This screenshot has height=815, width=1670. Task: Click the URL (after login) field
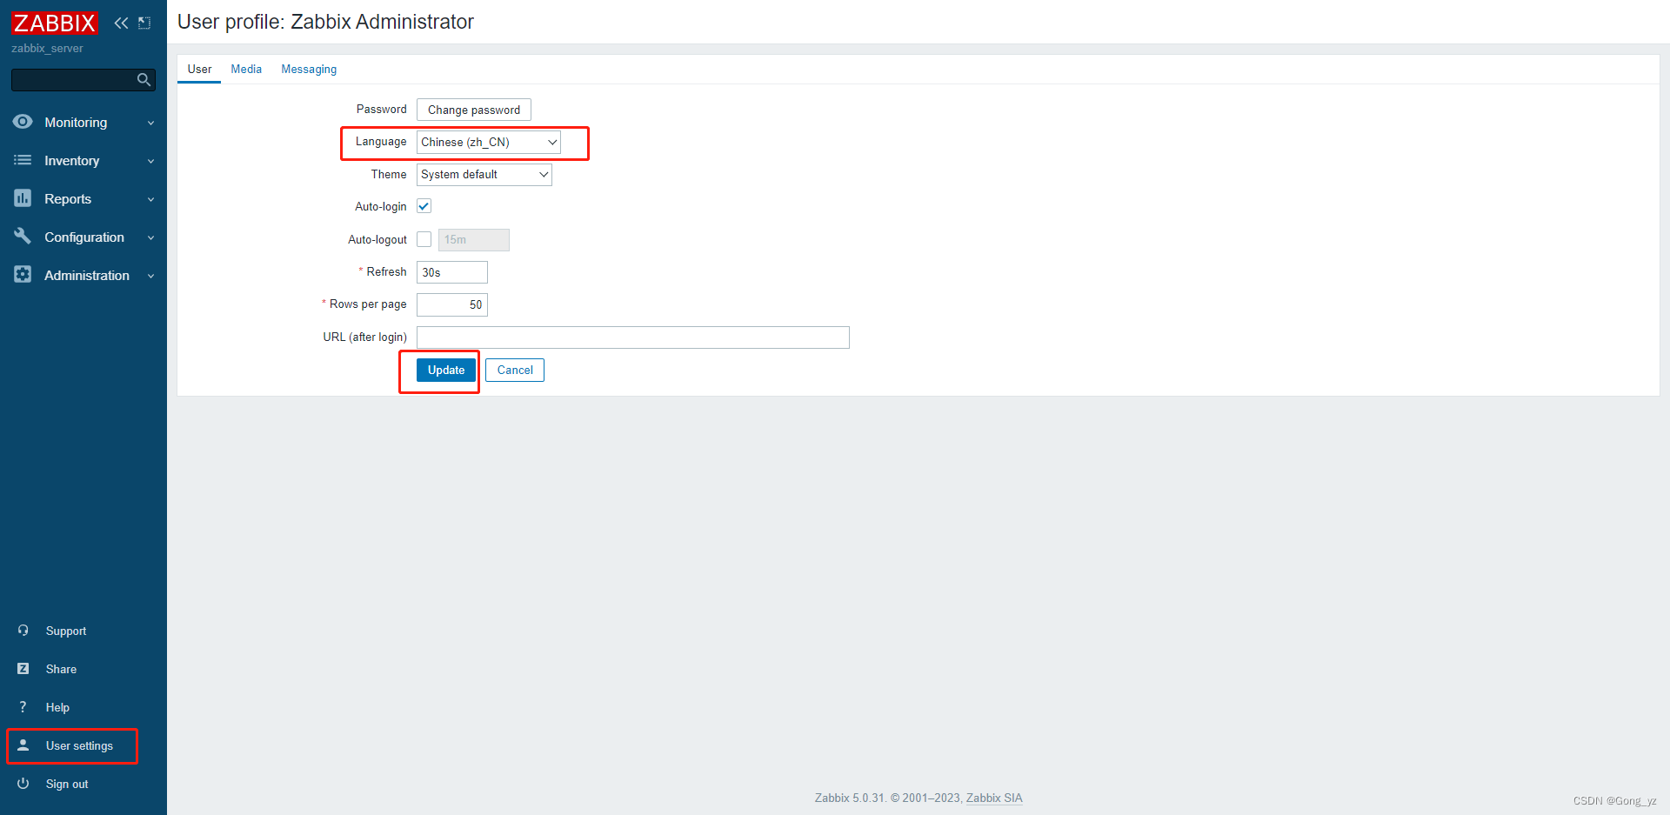click(x=633, y=337)
